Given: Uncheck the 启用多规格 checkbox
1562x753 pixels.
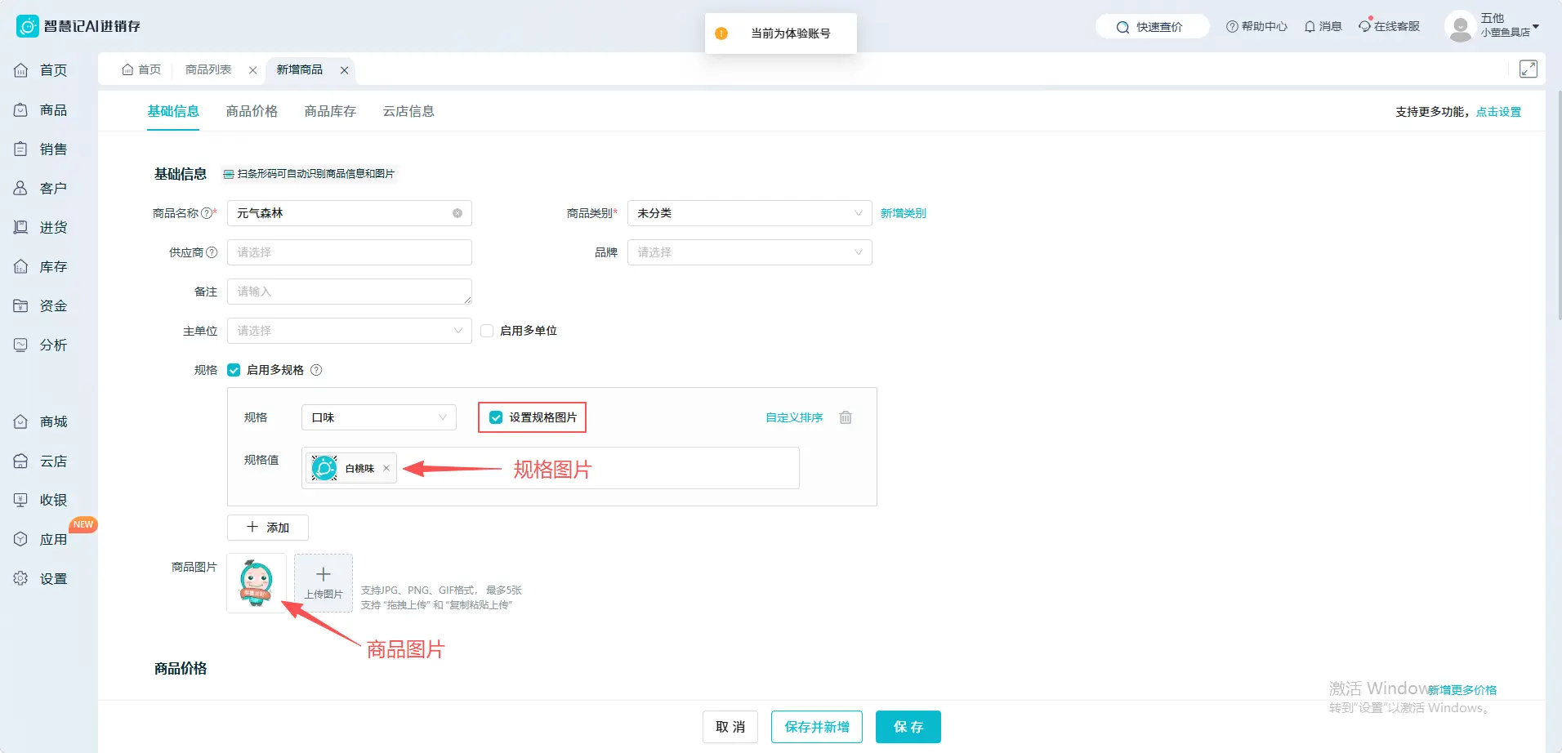Looking at the screenshot, I should tap(234, 370).
